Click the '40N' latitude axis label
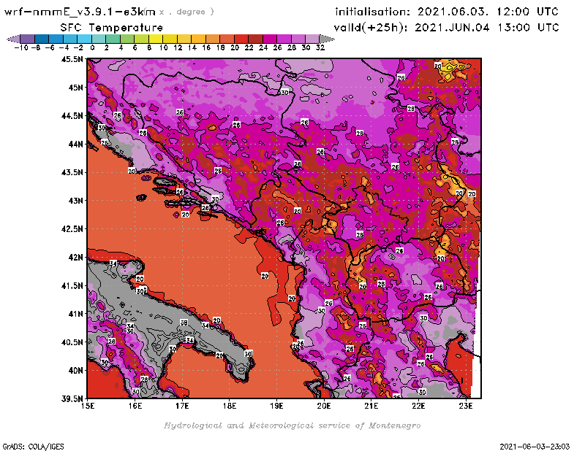The height and width of the screenshot is (451, 585). point(75,371)
